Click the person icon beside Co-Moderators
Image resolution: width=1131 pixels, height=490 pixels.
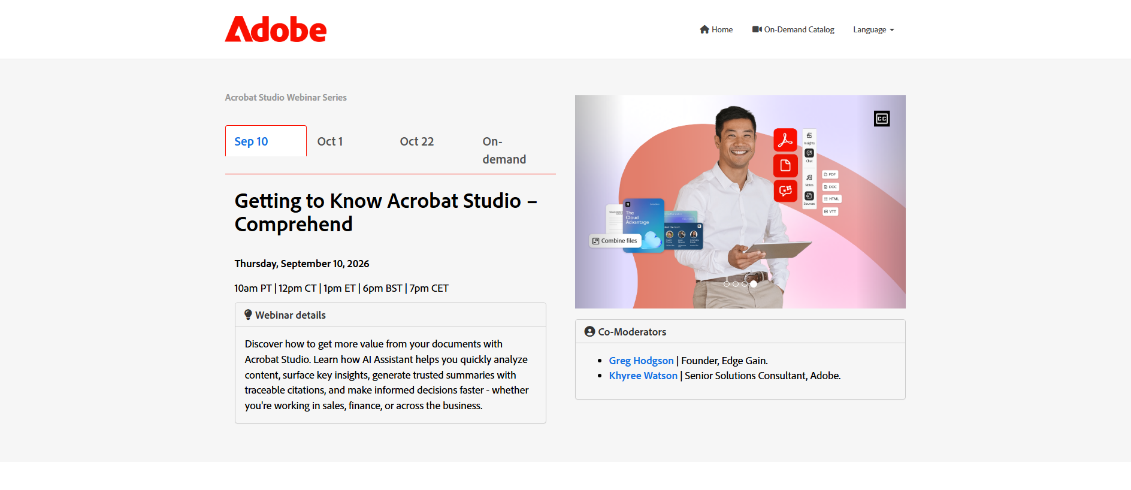pyautogui.click(x=589, y=331)
